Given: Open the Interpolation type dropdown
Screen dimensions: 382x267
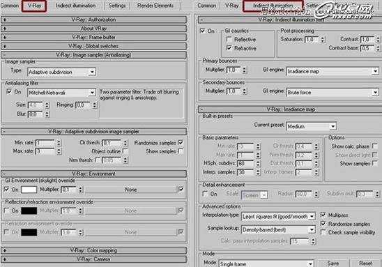Looking at the screenshot, I should tap(278, 216).
